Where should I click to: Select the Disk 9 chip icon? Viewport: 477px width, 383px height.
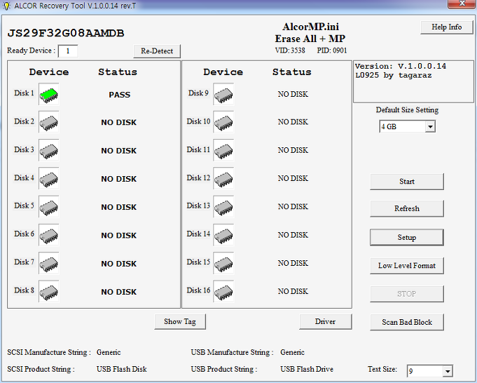pos(223,95)
